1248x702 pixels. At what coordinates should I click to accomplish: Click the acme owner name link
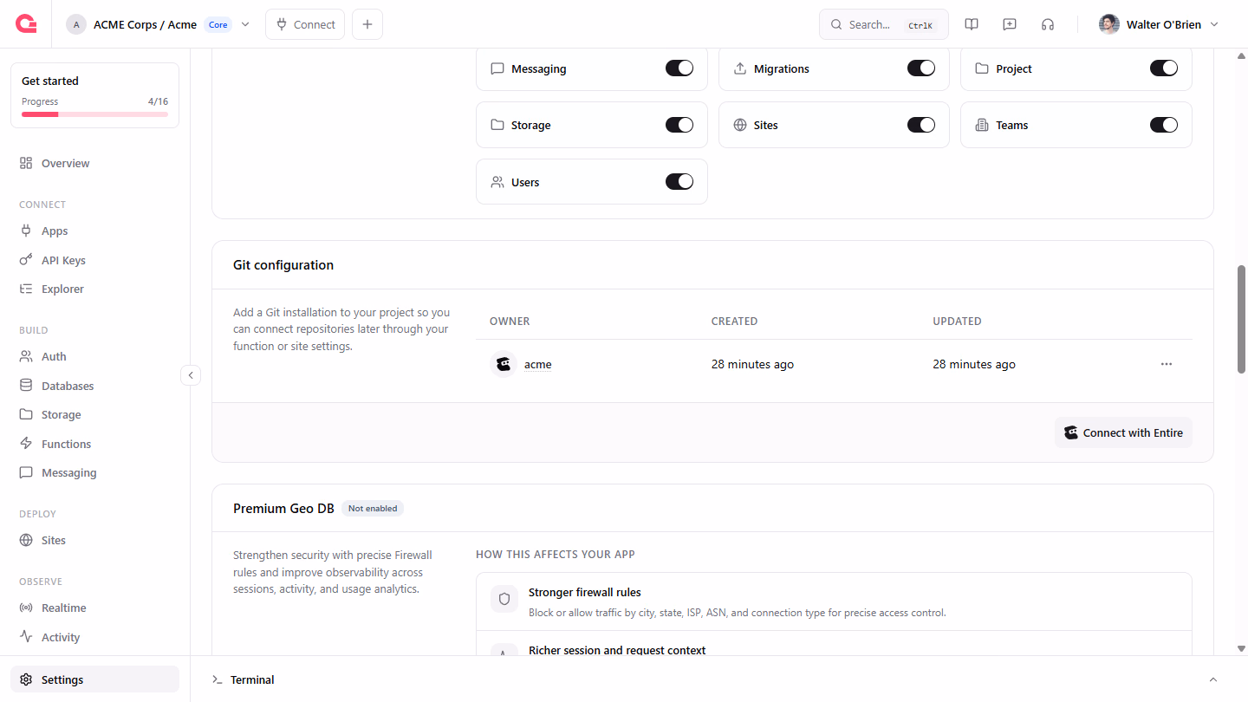tap(538, 364)
